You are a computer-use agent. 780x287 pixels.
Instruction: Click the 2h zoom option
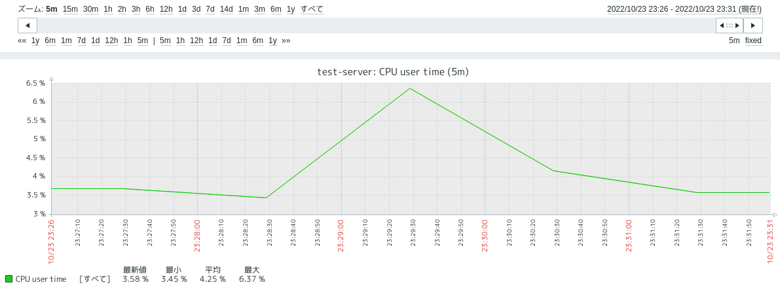122,9
